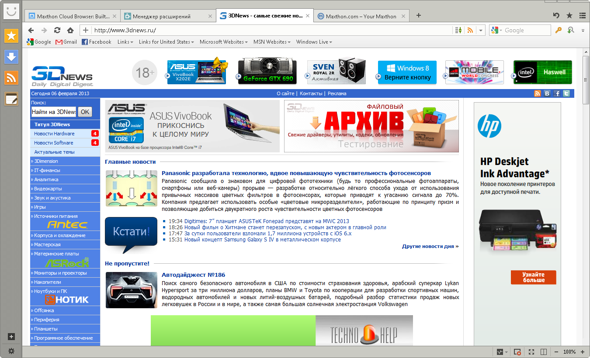Zoom in with the plus button in status bar
The width and height of the screenshot is (590, 358).
583,352
